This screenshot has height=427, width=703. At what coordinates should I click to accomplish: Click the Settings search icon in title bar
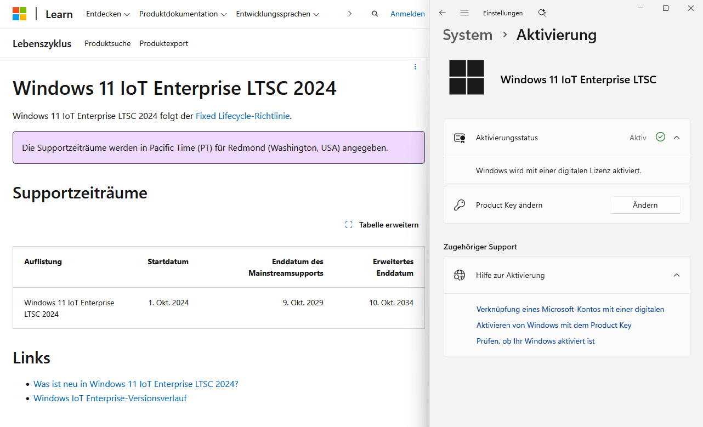coord(542,13)
